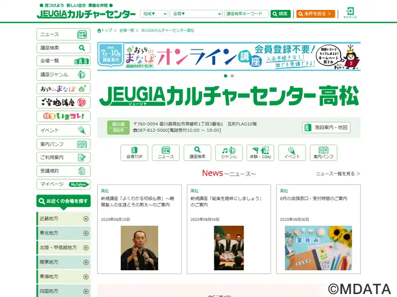
Task: Open news 「能楽を趣味にしましょう」 headline
Action: point(226,201)
